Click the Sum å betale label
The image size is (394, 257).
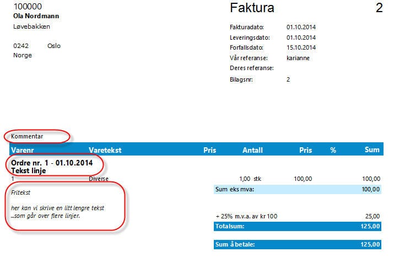point(235,244)
